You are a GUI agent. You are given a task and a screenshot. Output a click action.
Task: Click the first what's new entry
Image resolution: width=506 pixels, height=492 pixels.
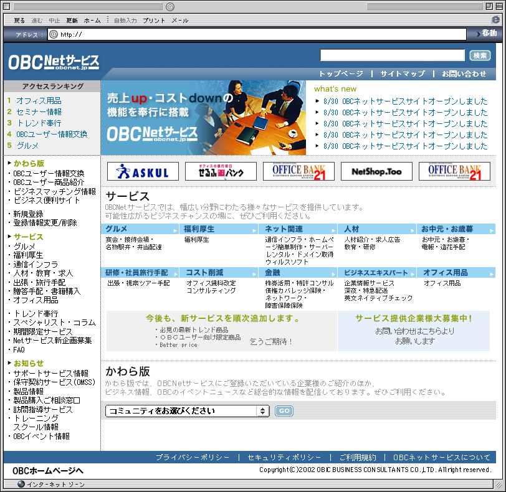coord(405,102)
